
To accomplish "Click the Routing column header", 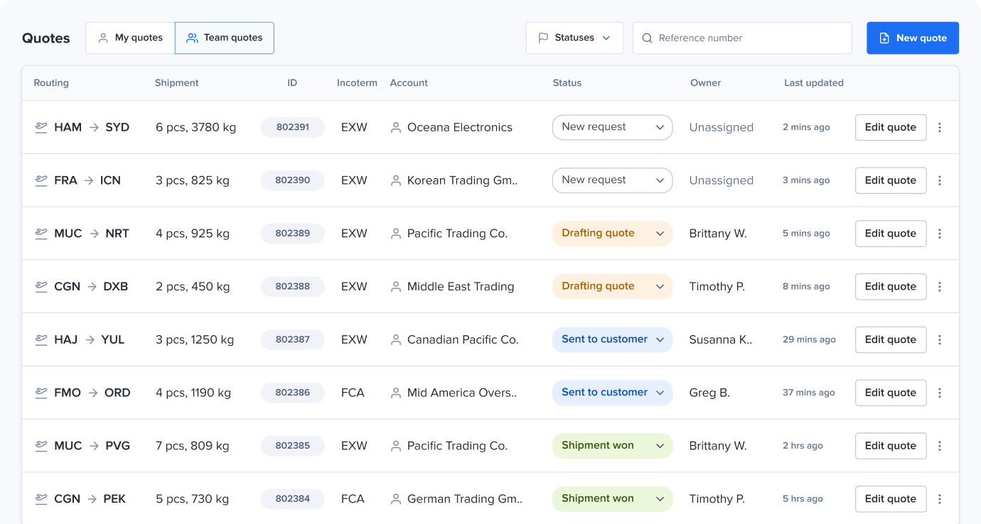I will point(51,83).
